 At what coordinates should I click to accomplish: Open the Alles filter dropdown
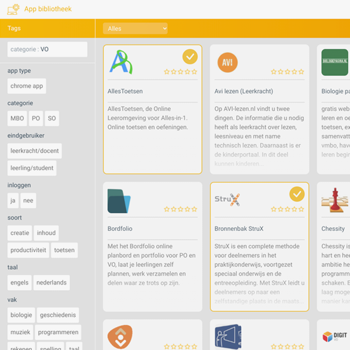pyautogui.click(x=136, y=29)
